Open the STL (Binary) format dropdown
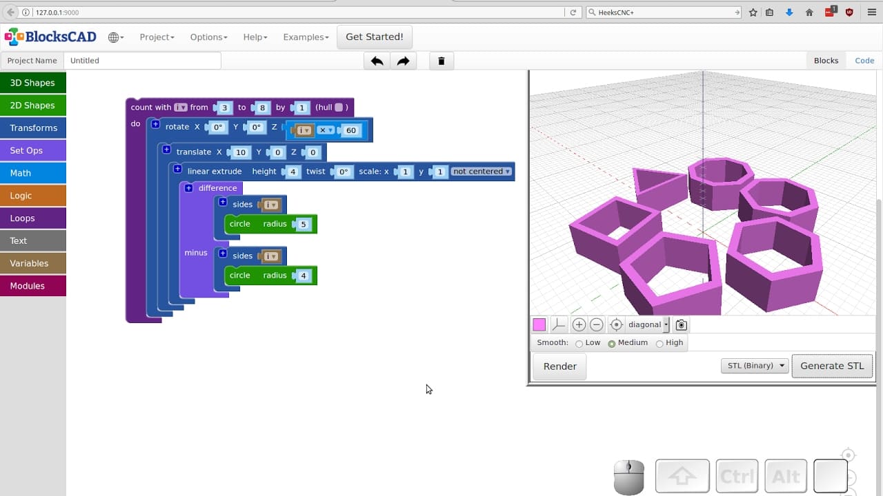 pos(754,366)
